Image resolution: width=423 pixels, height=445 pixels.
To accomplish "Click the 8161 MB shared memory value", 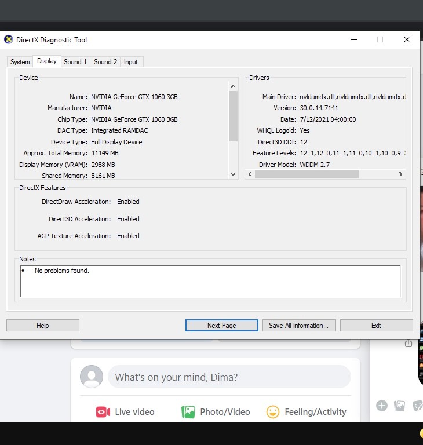I will [x=103, y=176].
